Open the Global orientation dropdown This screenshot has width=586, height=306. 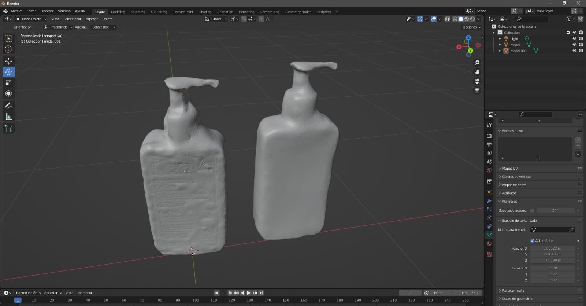click(x=216, y=19)
